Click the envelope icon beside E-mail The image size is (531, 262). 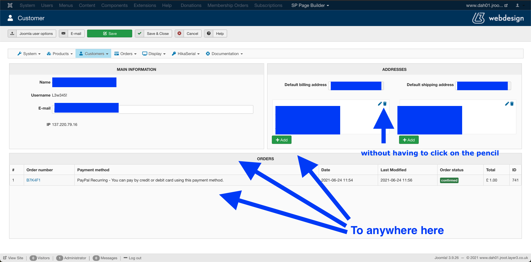[x=63, y=33]
